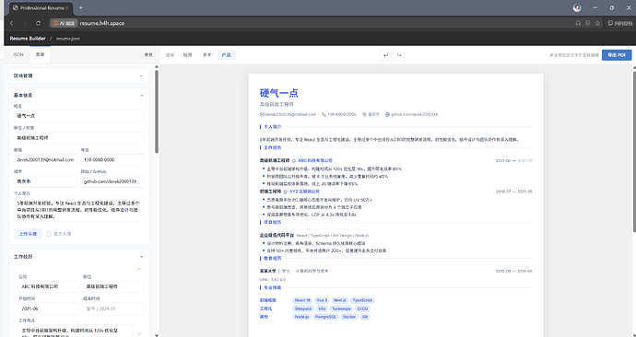Click the PostgreSQL skill tag
The image size is (636, 337).
click(325, 317)
